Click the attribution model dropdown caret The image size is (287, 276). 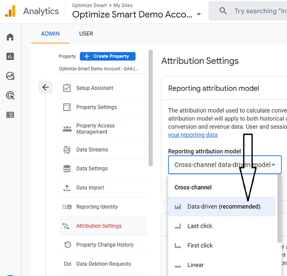pos(273,165)
